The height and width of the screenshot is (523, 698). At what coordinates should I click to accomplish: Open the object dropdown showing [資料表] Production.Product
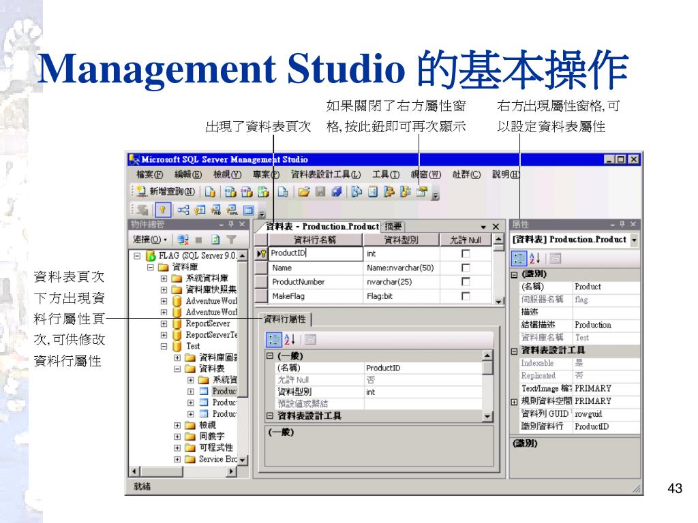(634, 240)
